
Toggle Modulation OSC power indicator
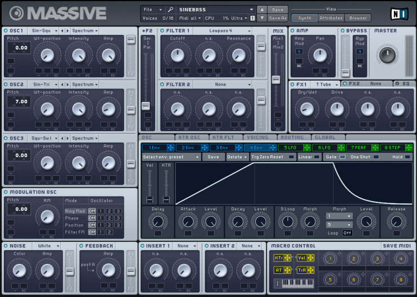6,192
